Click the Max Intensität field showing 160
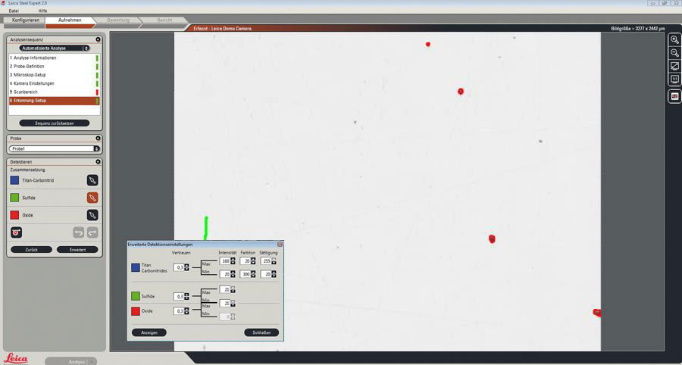The image size is (682, 365). click(x=224, y=261)
